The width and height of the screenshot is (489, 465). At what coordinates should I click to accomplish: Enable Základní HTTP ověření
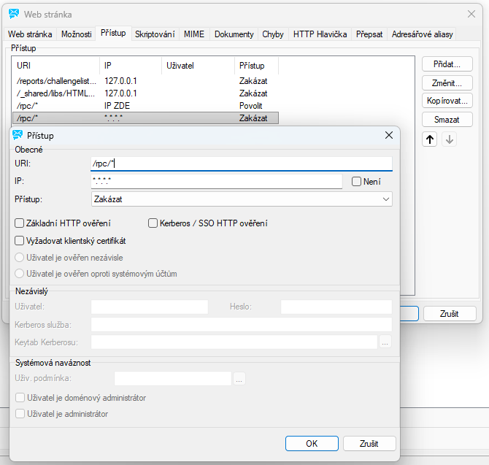[x=19, y=223]
